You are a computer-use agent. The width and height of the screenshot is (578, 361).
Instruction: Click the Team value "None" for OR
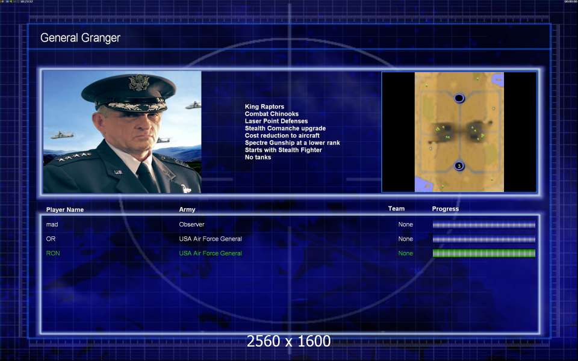[x=405, y=239]
